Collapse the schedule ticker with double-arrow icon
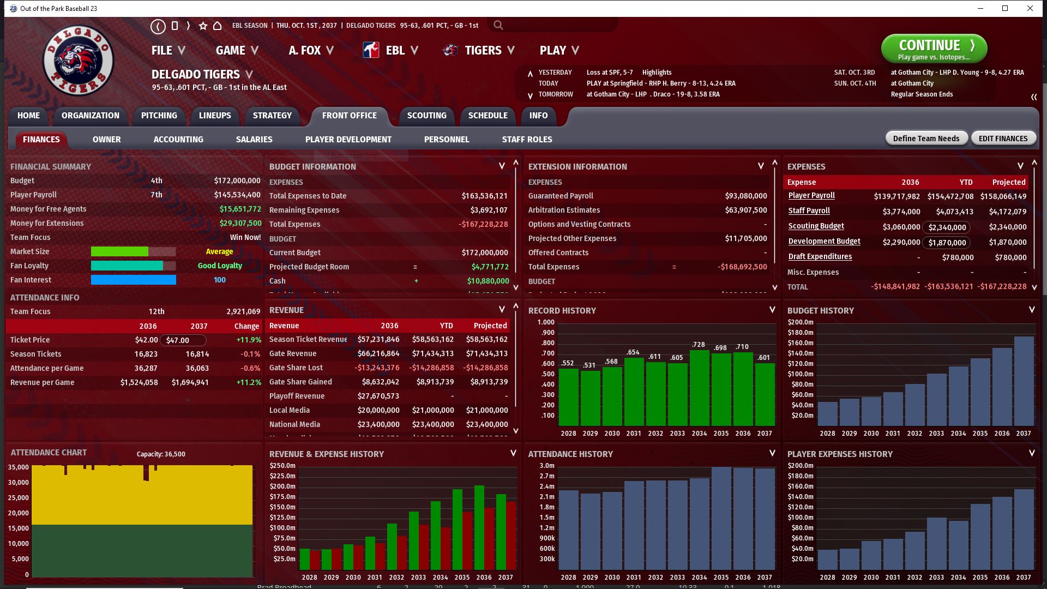Viewport: 1047px width, 589px height. 1033,97
